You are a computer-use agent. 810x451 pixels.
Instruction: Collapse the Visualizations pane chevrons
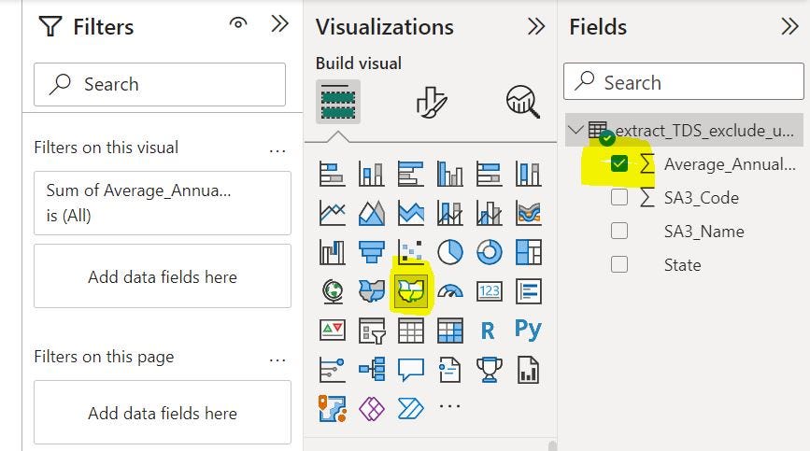536,26
